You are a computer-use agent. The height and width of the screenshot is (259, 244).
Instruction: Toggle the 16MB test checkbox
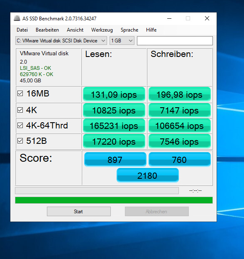tap(20, 93)
